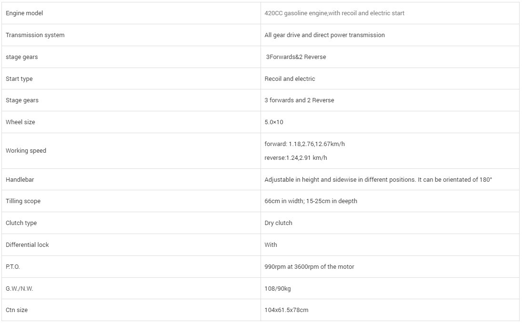Select the Start type label
Screen dimensions: 522x323
pos(19,79)
